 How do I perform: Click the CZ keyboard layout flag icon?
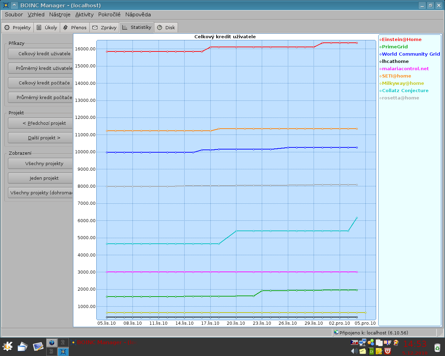coord(354,342)
